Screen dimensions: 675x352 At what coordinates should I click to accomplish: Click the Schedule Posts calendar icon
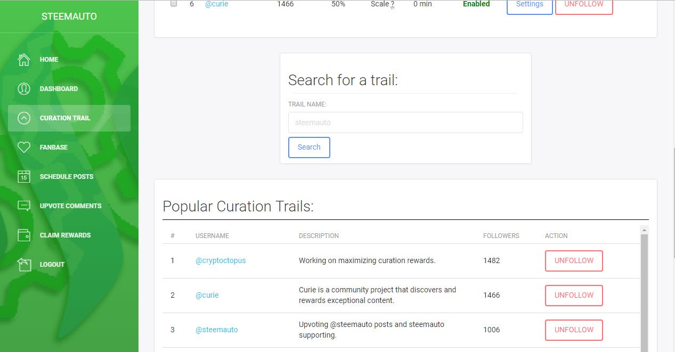click(24, 177)
